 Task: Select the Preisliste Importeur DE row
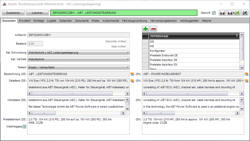point(194,60)
